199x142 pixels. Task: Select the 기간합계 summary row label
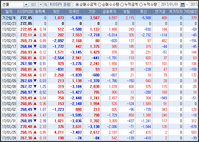pyautogui.click(x=9, y=18)
